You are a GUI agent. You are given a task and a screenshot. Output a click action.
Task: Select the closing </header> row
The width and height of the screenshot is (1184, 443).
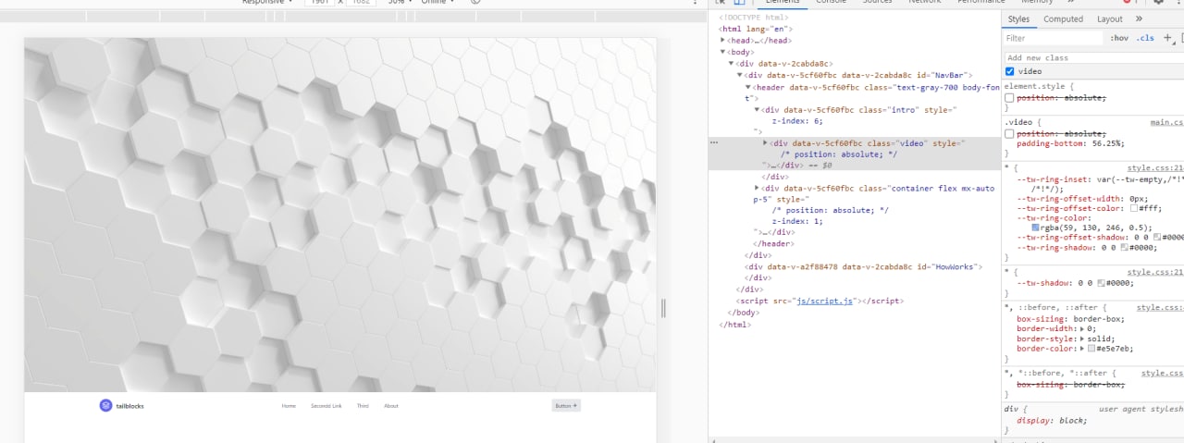click(x=774, y=243)
